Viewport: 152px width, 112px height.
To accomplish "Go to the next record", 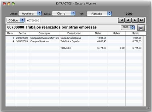I will [135, 20].
